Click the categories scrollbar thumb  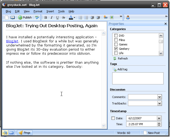click(161, 42)
